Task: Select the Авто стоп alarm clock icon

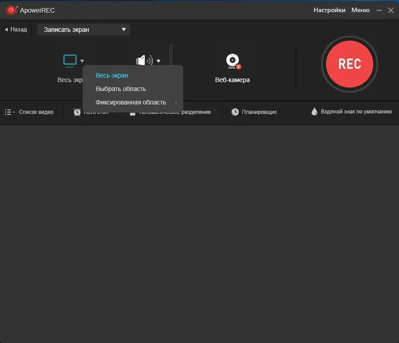Action: [x=77, y=112]
